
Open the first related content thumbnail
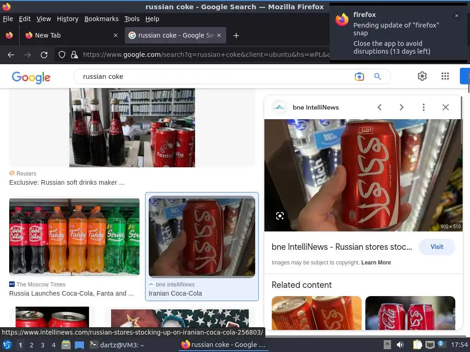tap(317, 313)
